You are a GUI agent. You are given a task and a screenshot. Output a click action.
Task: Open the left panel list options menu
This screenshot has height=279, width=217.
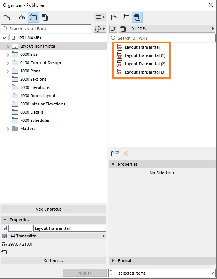point(100,17)
